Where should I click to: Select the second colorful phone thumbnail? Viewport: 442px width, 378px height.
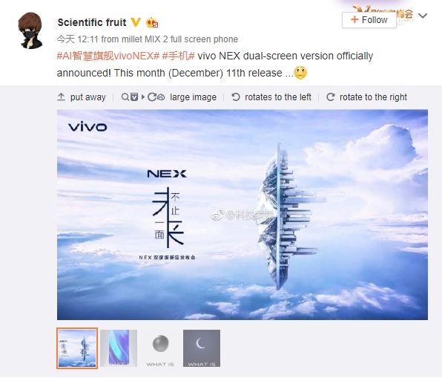[119, 348]
